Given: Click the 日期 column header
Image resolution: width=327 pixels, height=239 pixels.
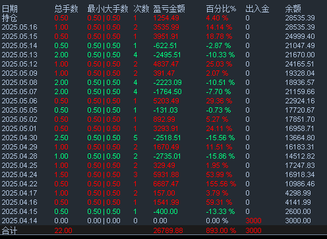Looking at the screenshot, I should pos(10,9).
